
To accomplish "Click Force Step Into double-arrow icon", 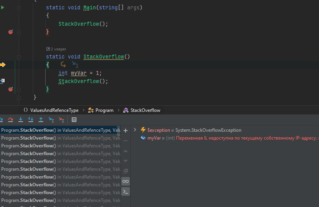I will coord(31,120).
